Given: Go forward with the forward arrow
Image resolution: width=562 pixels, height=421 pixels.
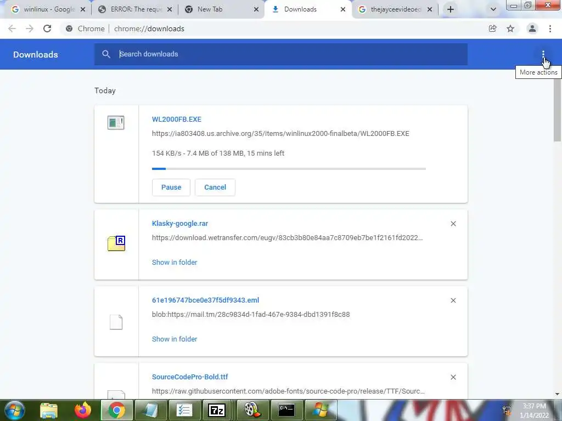Looking at the screenshot, I should tap(30, 29).
